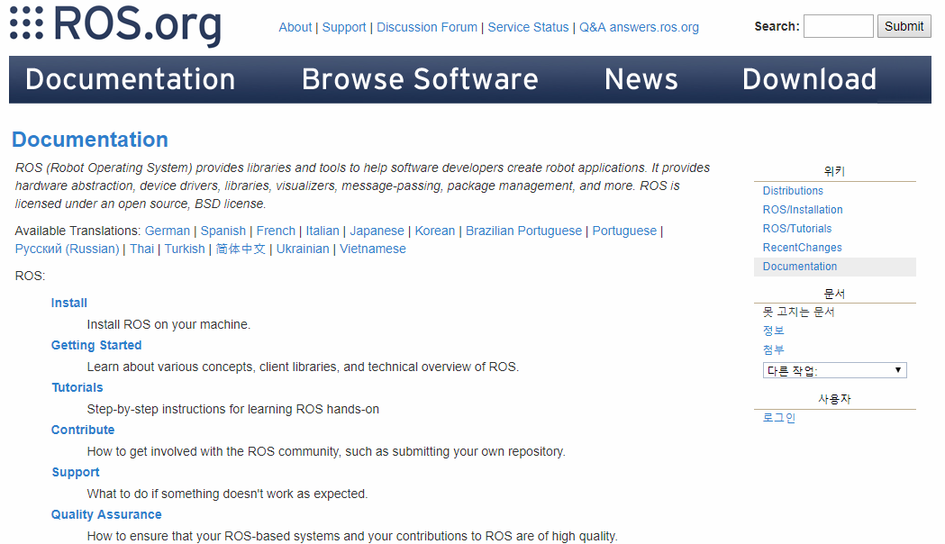Screen dimensions: 945x544
Task: Open the Getting Started link
Action: point(96,345)
